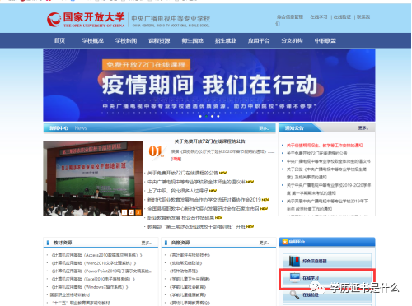Open the 首页 navigation item
Viewport: 412px width, 306px height.
click(59, 40)
